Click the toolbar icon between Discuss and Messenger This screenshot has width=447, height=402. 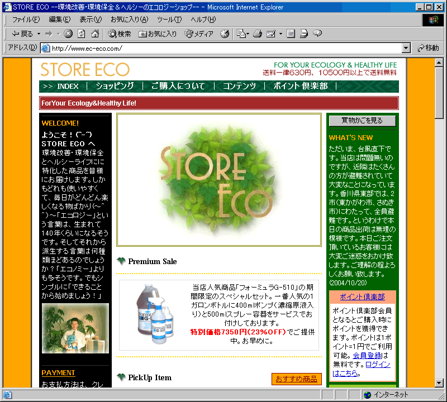(x=304, y=34)
